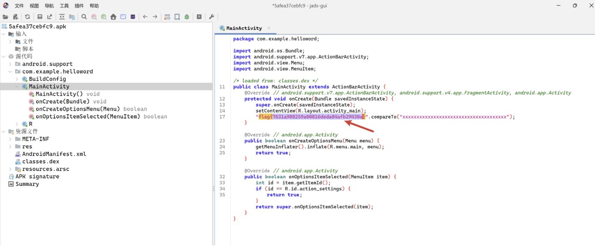The width and height of the screenshot is (595, 251).
Task: Export project with the export arrow icon
Action: (x=50, y=17)
